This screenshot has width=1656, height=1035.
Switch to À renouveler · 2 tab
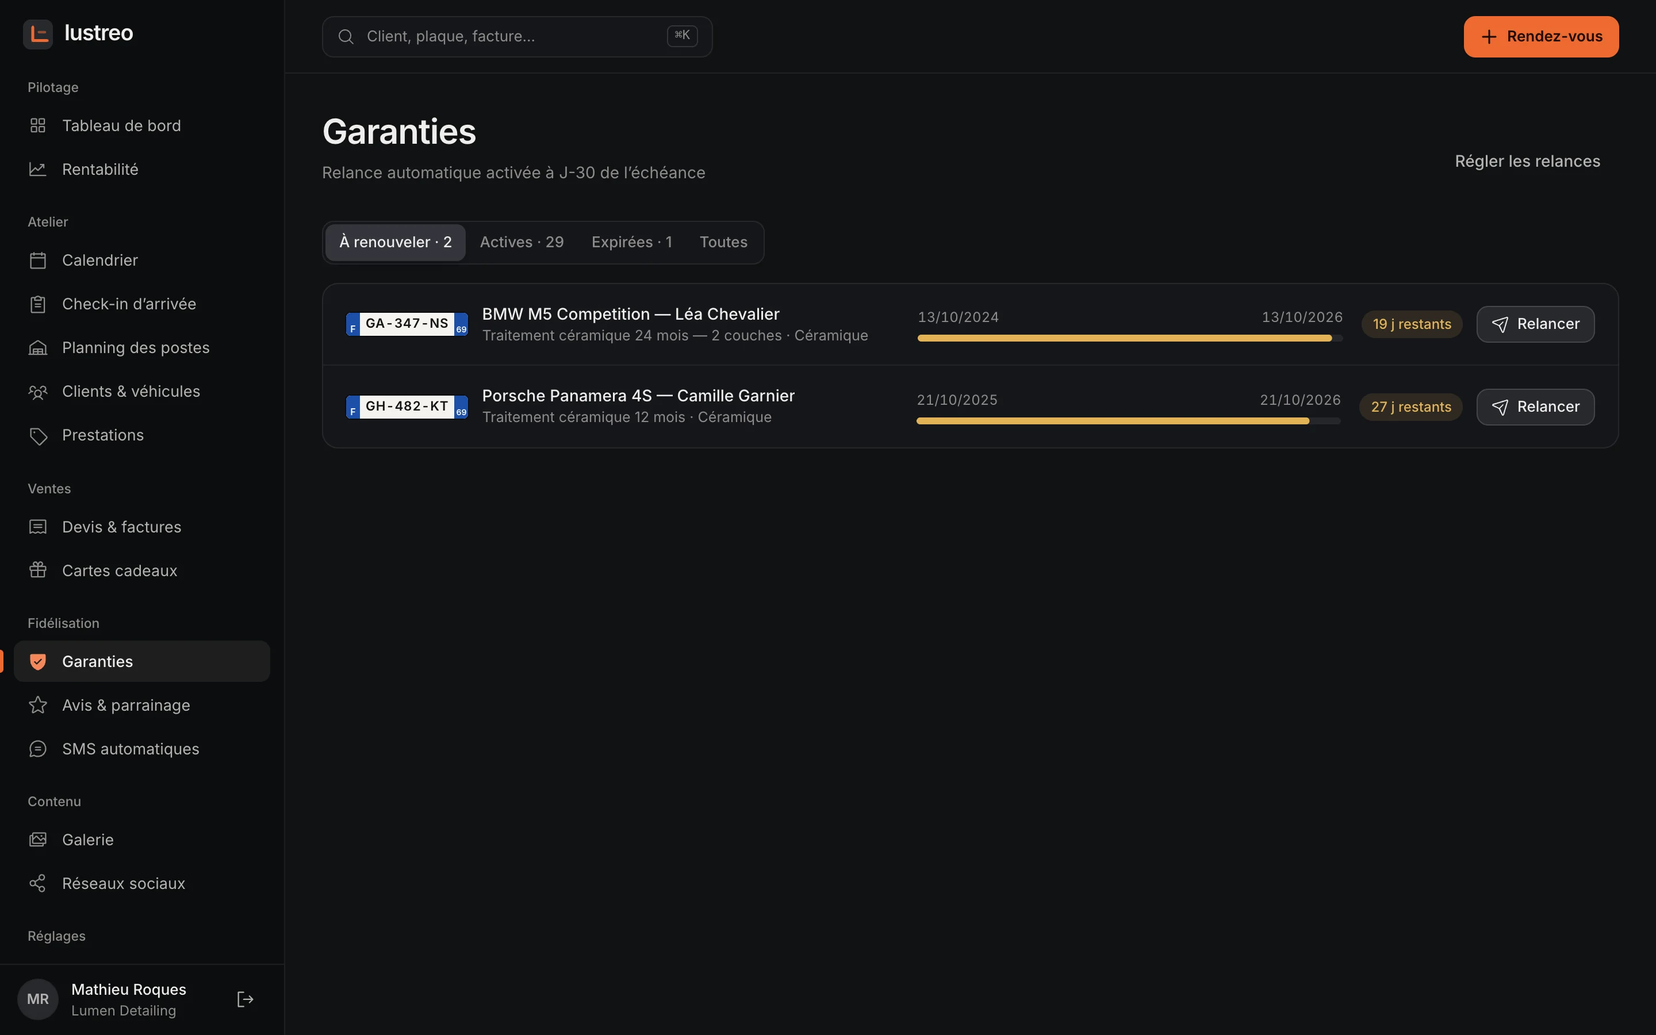coord(396,242)
